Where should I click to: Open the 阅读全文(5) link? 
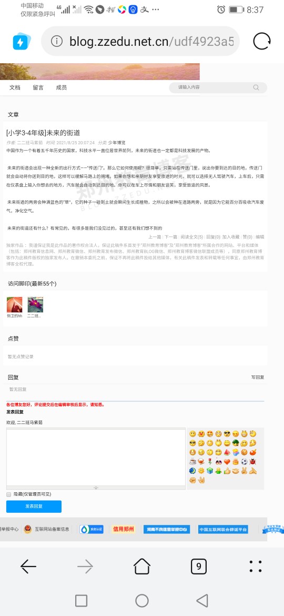point(192,237)
